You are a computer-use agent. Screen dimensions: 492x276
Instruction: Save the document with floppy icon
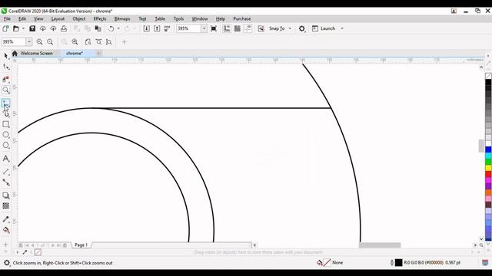click(32, 28)
